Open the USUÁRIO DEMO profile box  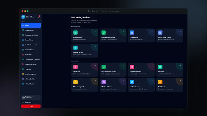coord(31,98)
